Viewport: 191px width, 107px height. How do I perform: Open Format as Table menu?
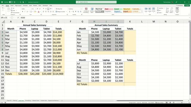(92, 10)
